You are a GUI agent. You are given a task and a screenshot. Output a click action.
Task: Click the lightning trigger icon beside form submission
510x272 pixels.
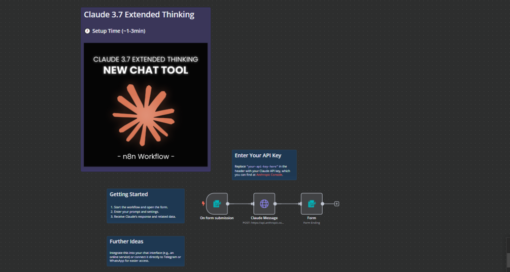[x=203, y=203]
